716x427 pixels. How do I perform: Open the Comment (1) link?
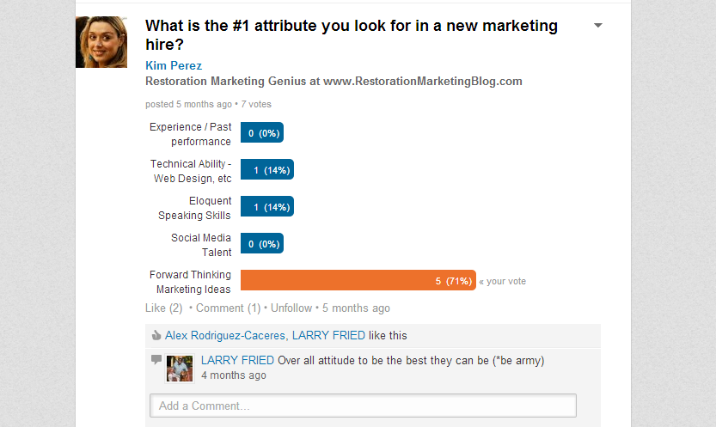pos(228,308)
